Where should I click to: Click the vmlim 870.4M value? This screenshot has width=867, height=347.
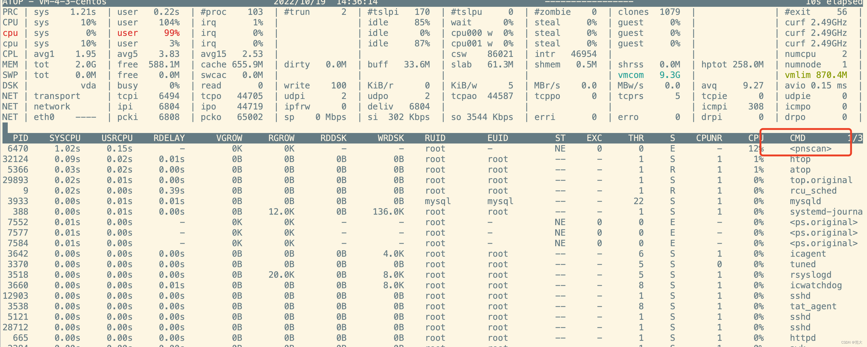[x=816, y=75]
